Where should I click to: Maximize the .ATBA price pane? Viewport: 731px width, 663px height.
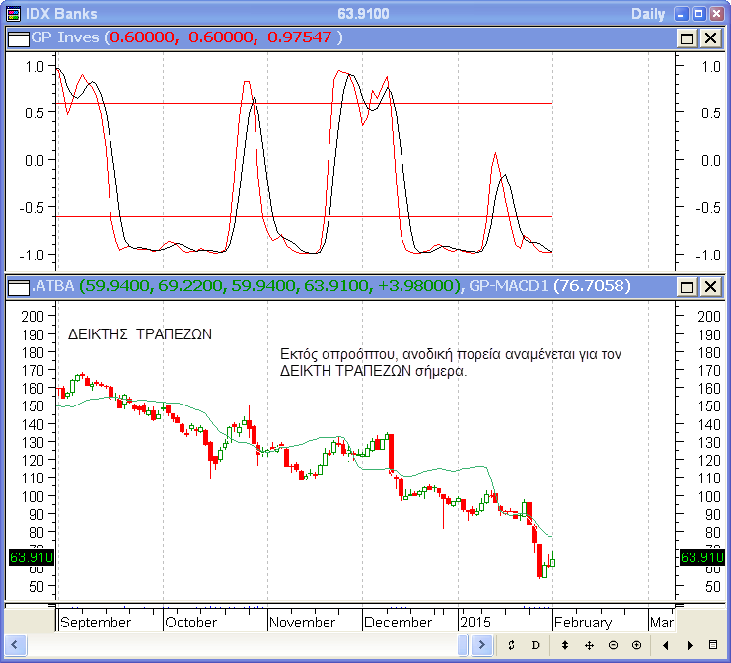pos(687,287)
